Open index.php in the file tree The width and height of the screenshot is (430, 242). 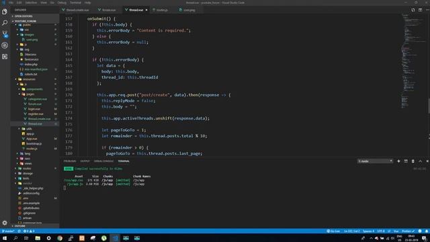[31, 65]
